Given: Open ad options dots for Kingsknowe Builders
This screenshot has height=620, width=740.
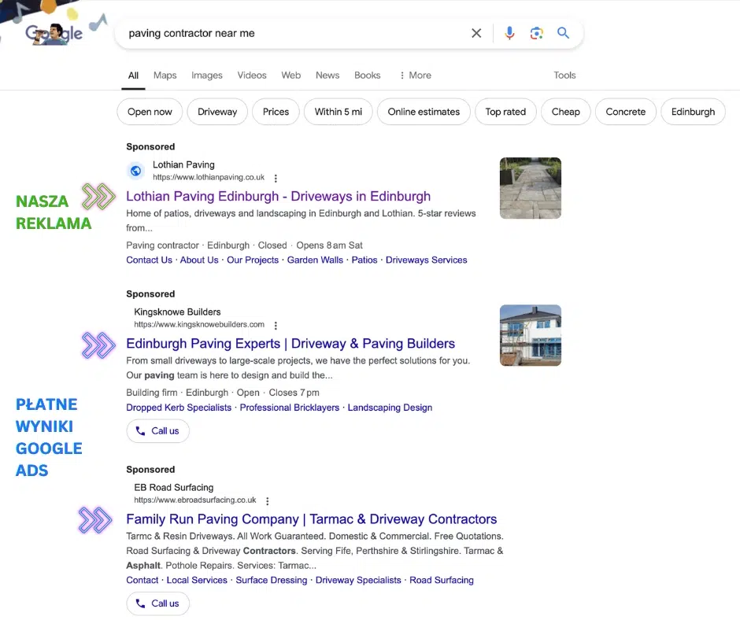Looking at the screenshot, I should (x=276, y=325).
